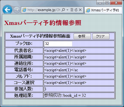Minimize the browser window
Image resolution: width=124 pixels, height=107 pixels.
pyautogui.click(x=100, y=3)
